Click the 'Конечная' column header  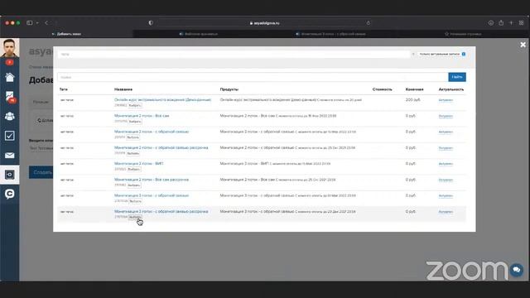click(414, 89)
